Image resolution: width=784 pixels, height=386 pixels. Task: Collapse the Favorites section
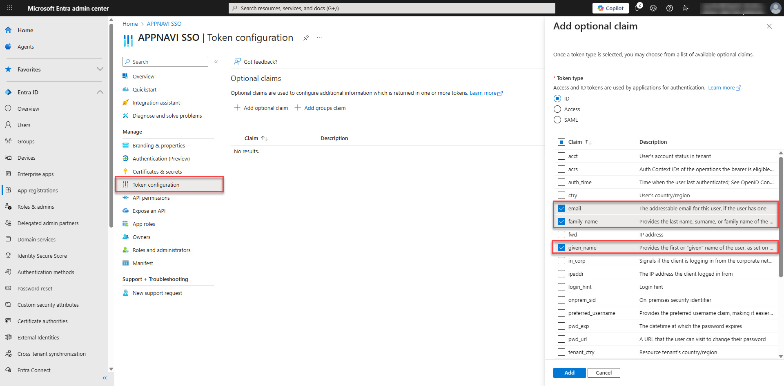tap(100, 69)
